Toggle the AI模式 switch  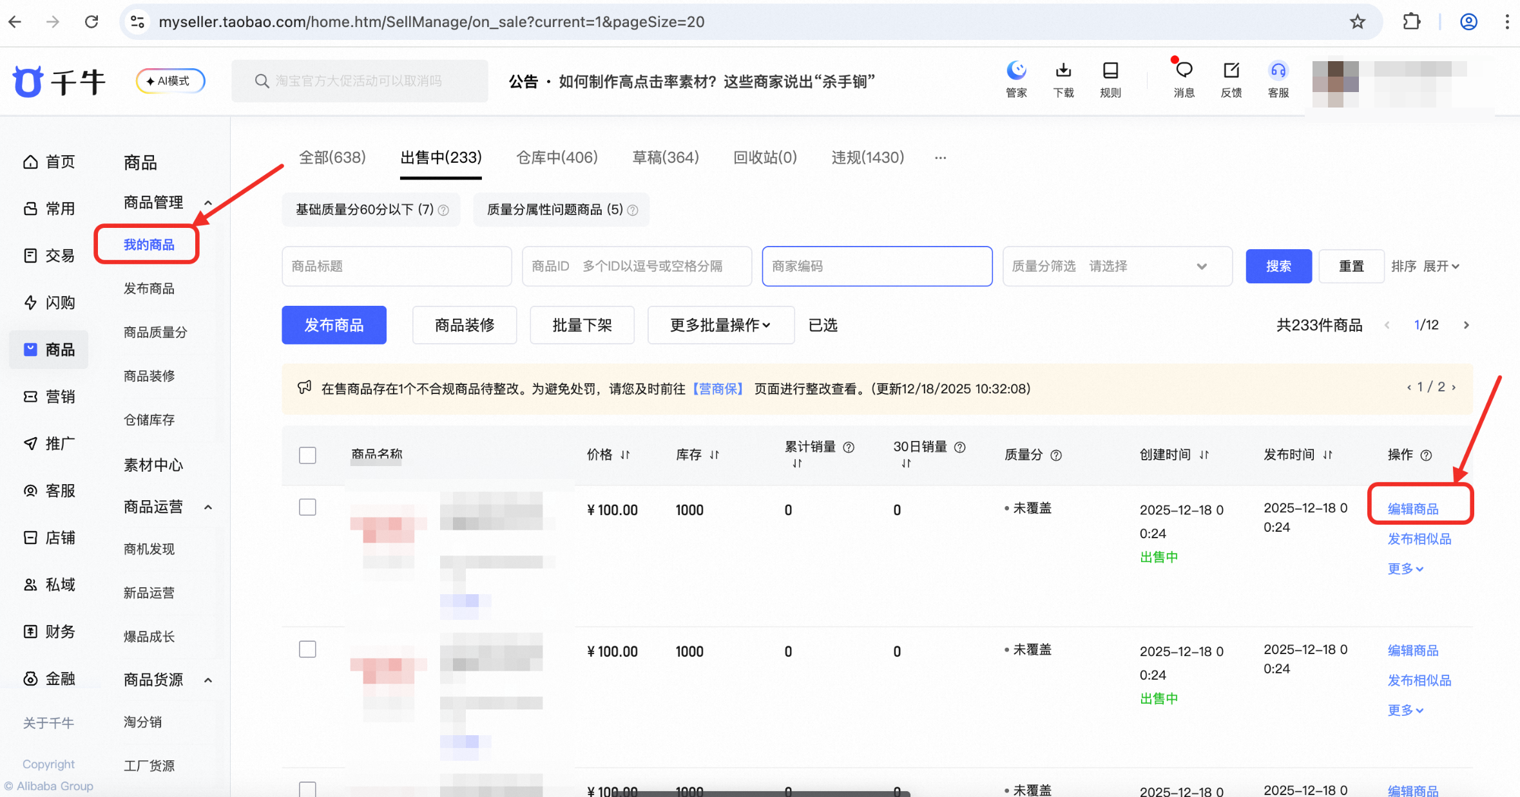(x=170, y=81)
